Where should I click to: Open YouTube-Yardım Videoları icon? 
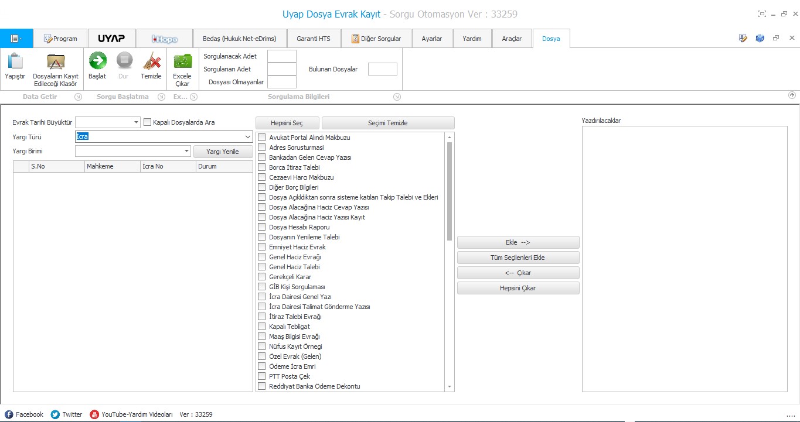(x=94, y=414)
